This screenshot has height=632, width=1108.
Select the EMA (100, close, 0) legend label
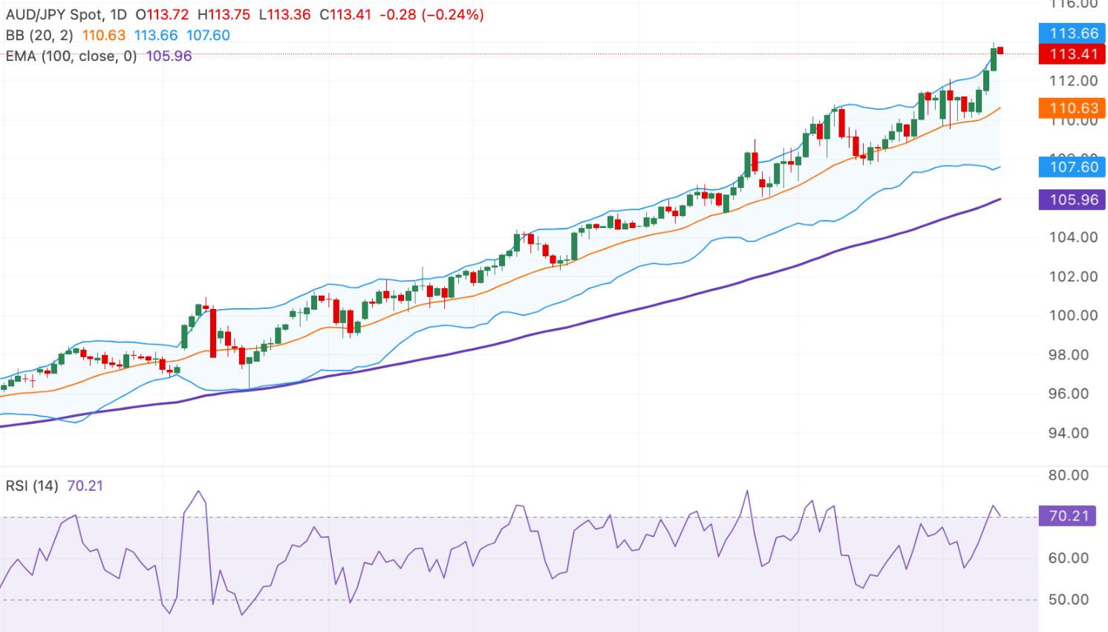point(71,56)
